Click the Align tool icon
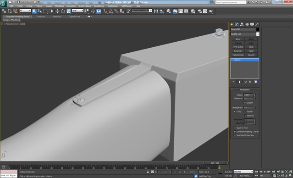The height and width of the screenshot is (178, 293). click(162, 11)
